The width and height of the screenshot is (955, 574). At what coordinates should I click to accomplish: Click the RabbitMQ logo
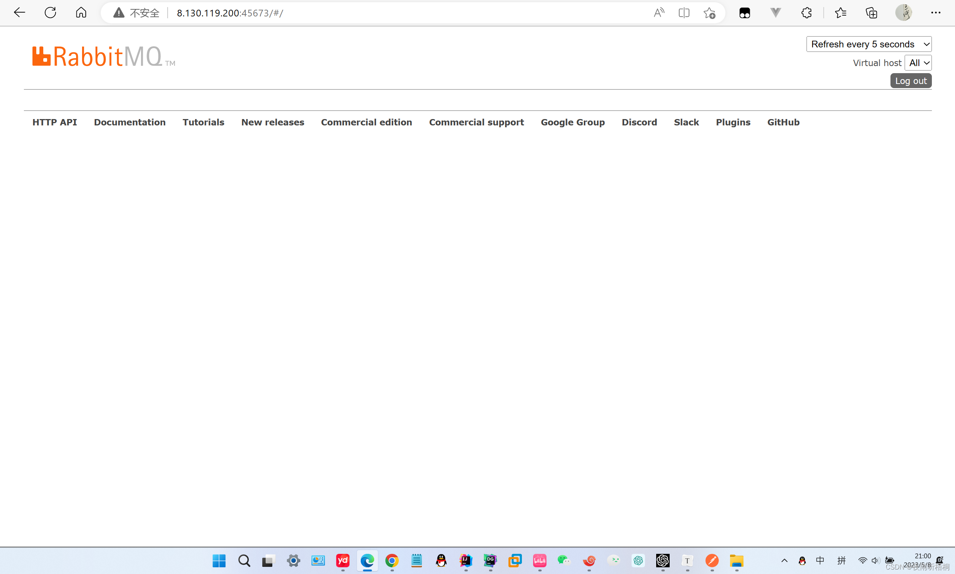[x=103, y=56]
